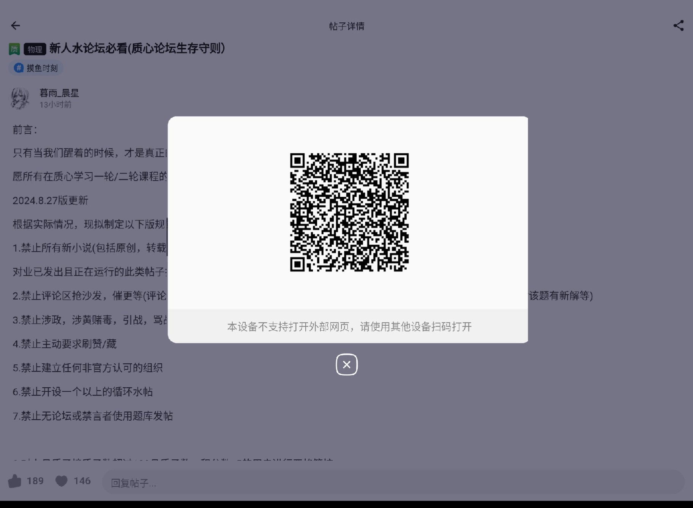
Task: Click rule 6.禁止开设一个以上的循环水帖
Action: (x=83, y=392)
